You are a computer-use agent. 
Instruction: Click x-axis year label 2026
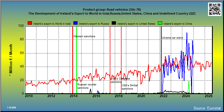pyautogui.click(x=208, y=96)
